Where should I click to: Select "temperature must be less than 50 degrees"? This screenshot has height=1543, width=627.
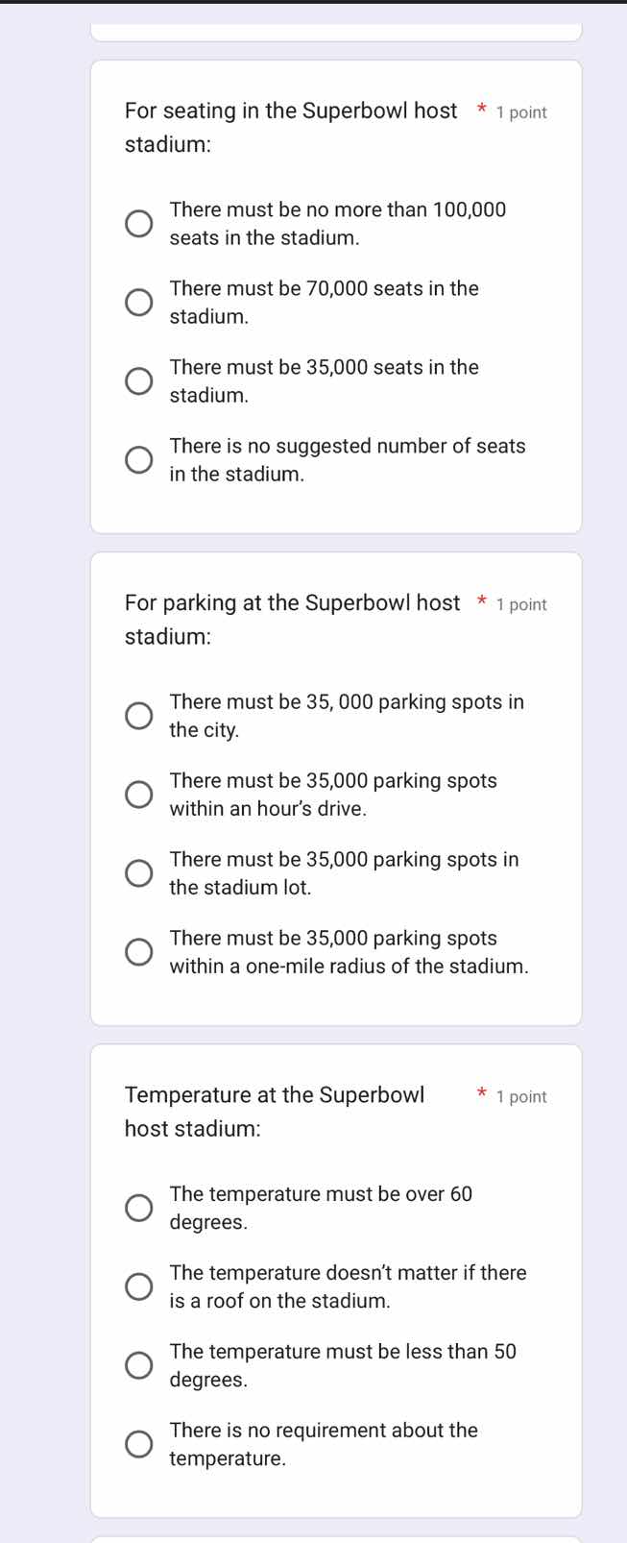pyautogui.click(x=138, y=1364)
